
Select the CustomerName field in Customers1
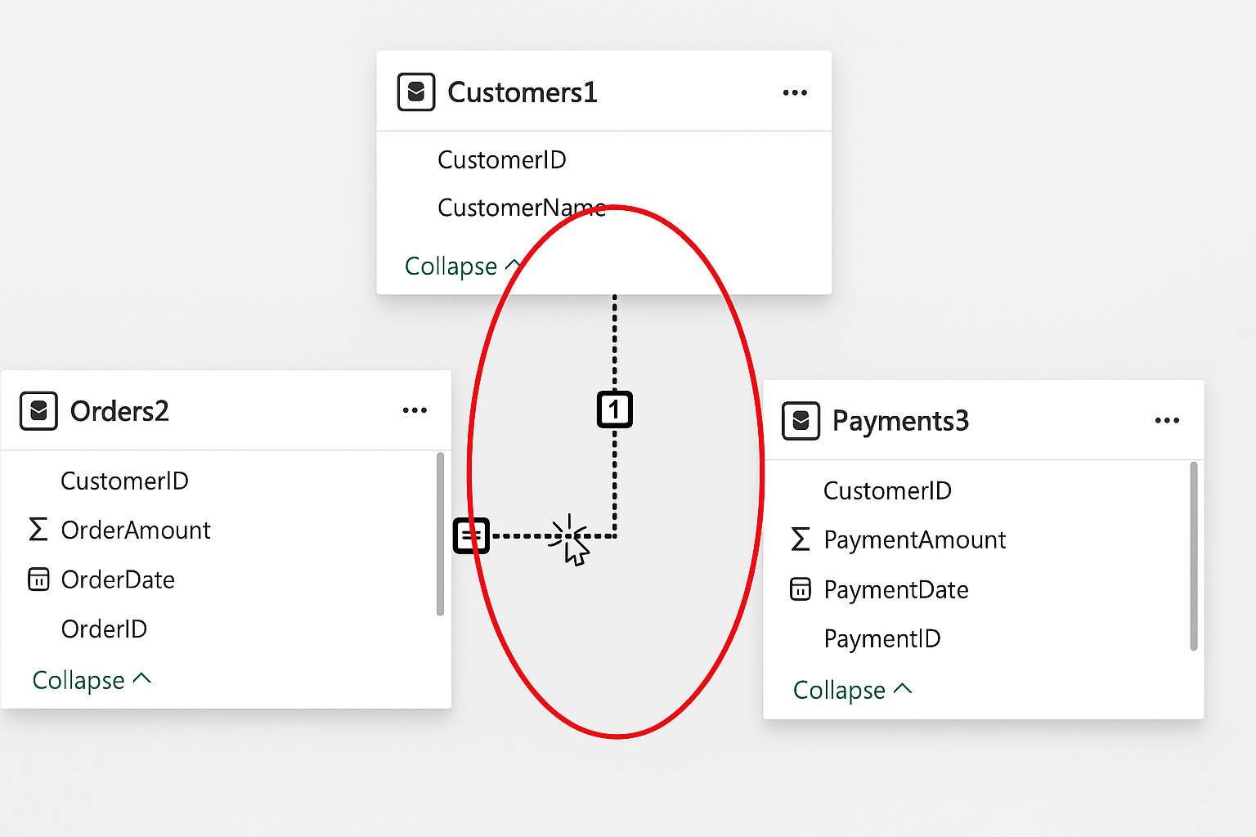point(522,208)
